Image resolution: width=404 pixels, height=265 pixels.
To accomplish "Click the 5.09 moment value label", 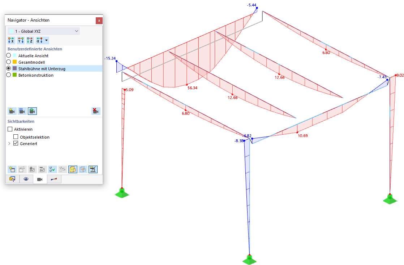I will [130, 90].
